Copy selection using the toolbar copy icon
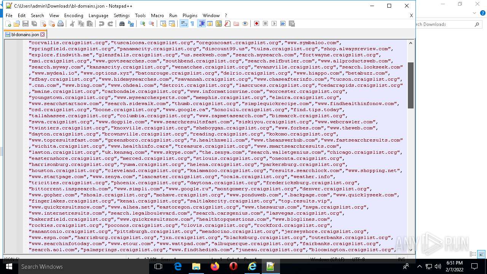The width and height of the screenshot is (487, 274). [x=81, y=24]
